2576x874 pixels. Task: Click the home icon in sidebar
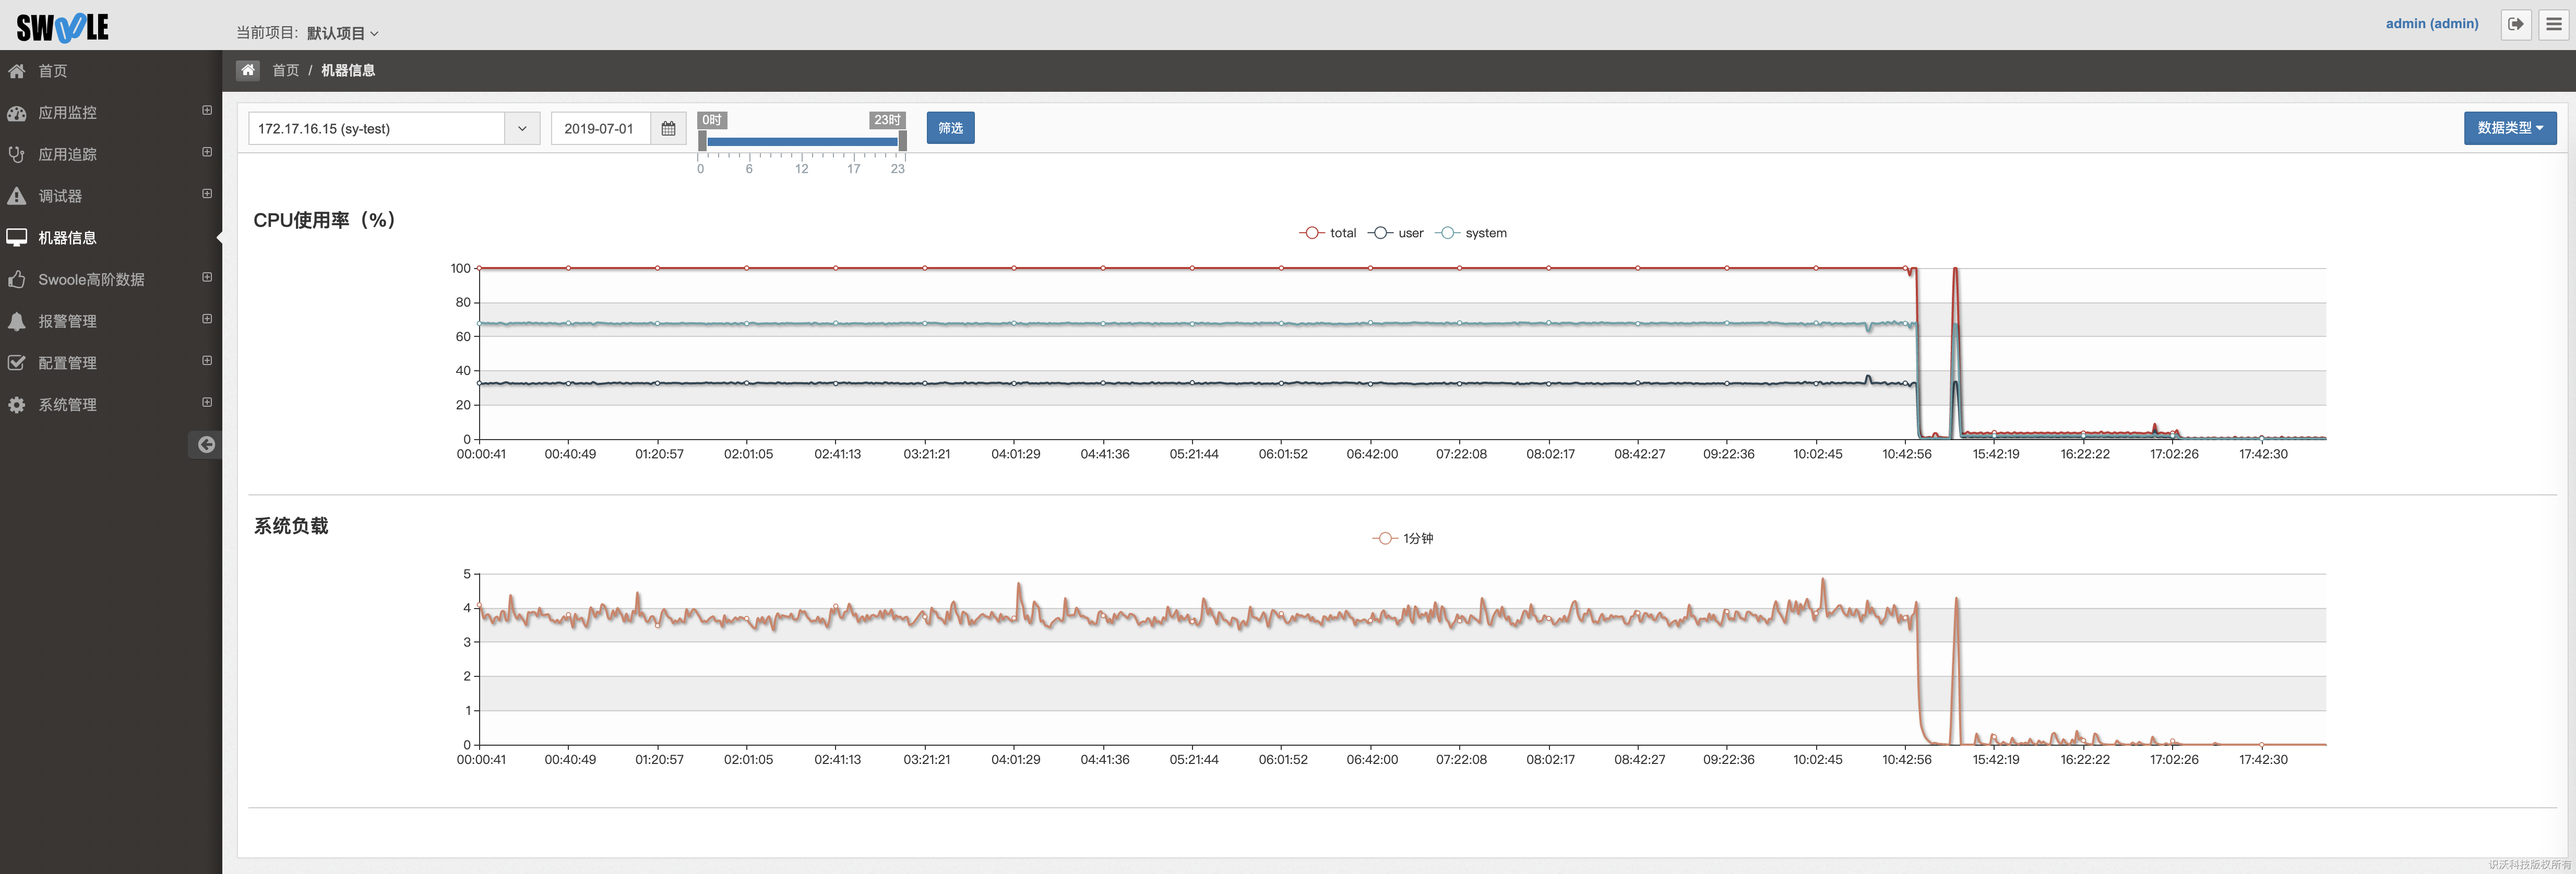tap(16, 71)
